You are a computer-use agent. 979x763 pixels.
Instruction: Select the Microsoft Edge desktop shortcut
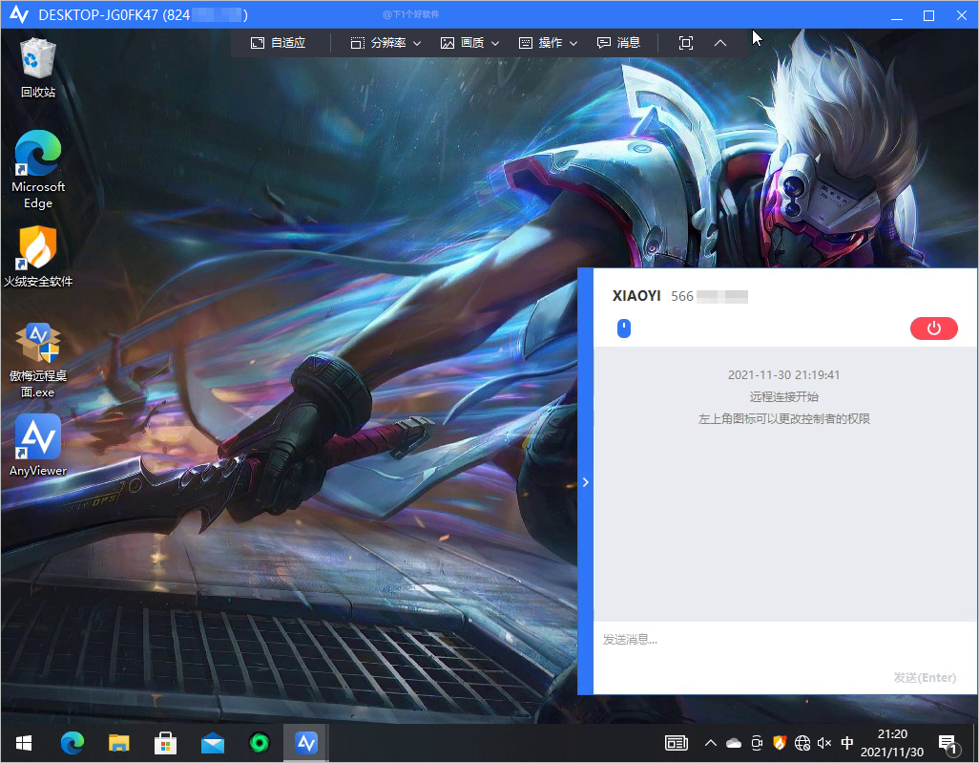pyautogui.click(x=38, y=169)
